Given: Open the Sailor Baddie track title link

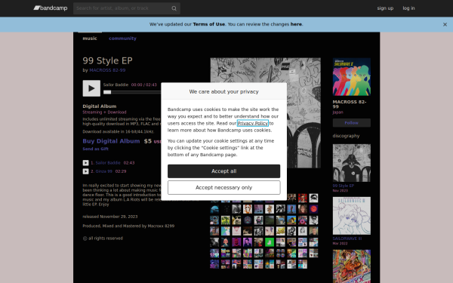Looking at the screenshot, I should (108, 163).
